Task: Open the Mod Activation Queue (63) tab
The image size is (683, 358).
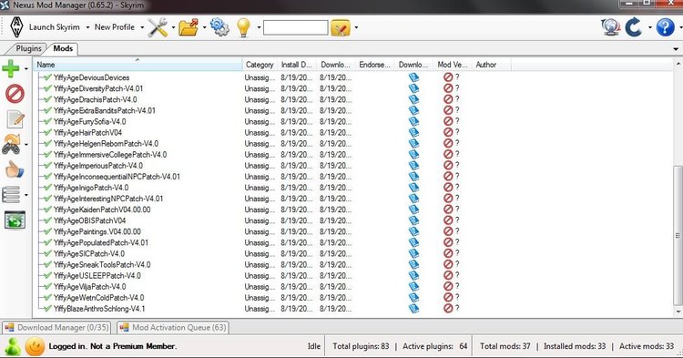Action: coord(173,328)
